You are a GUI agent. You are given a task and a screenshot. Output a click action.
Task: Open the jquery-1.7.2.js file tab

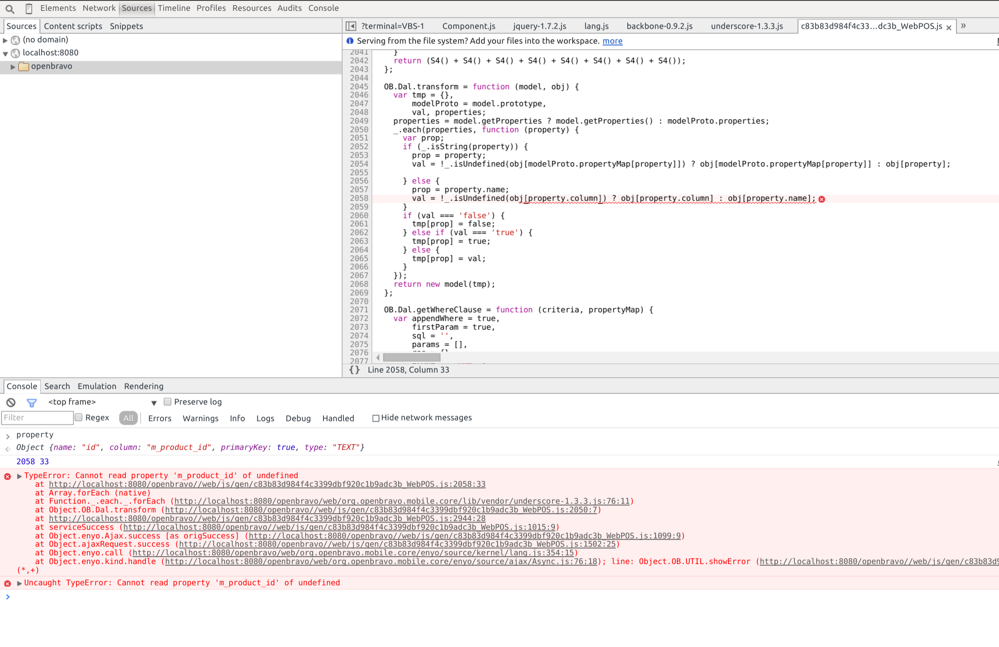pos(539,26)
